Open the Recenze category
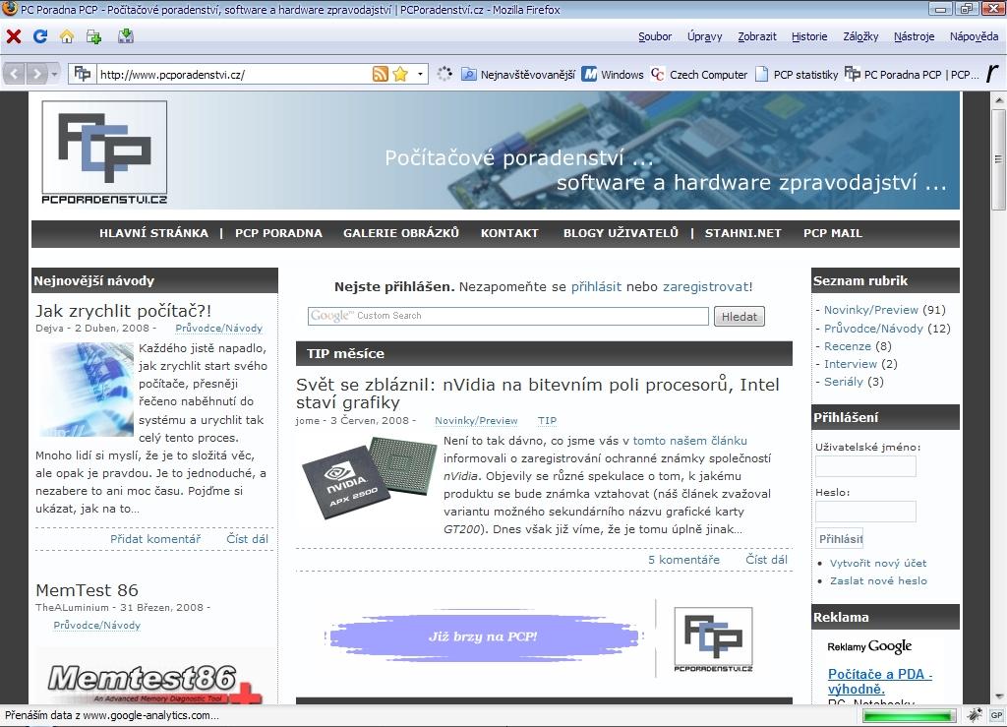1007x727 pixels. 847,346
